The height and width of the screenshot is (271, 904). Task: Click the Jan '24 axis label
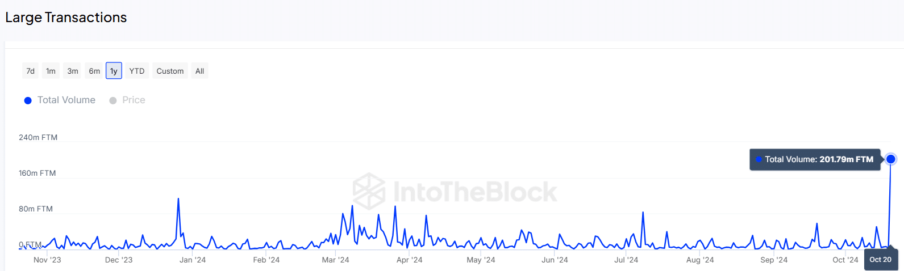[193, 260]
